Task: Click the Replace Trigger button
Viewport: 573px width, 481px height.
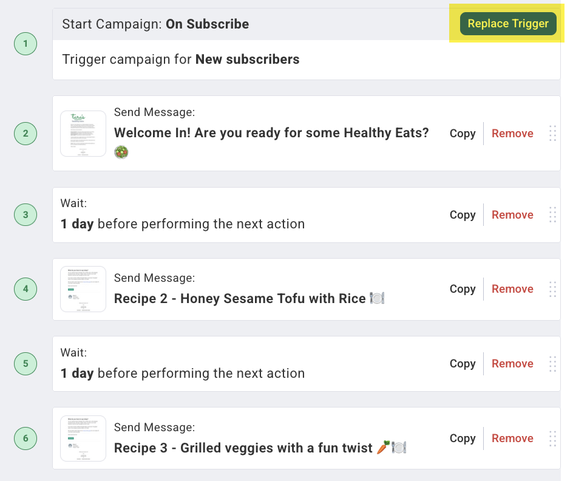Action: (x=508, y=24)
